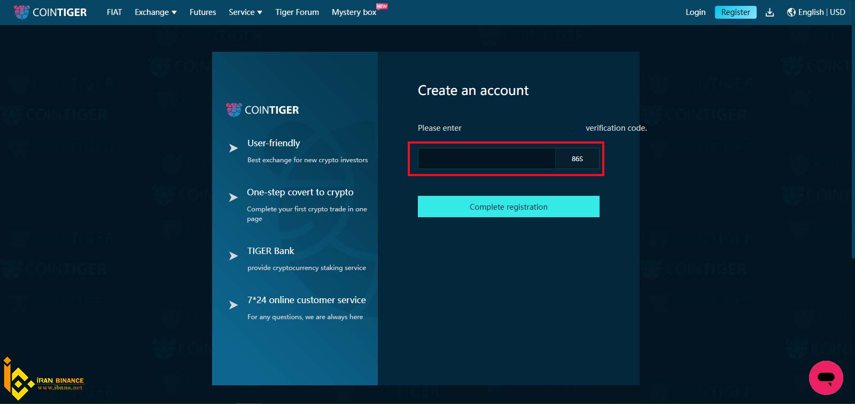The image size is (855, 404).
Task: Click 'provide cryptocurrency staking service' text
Action: [x=307, y=268]
